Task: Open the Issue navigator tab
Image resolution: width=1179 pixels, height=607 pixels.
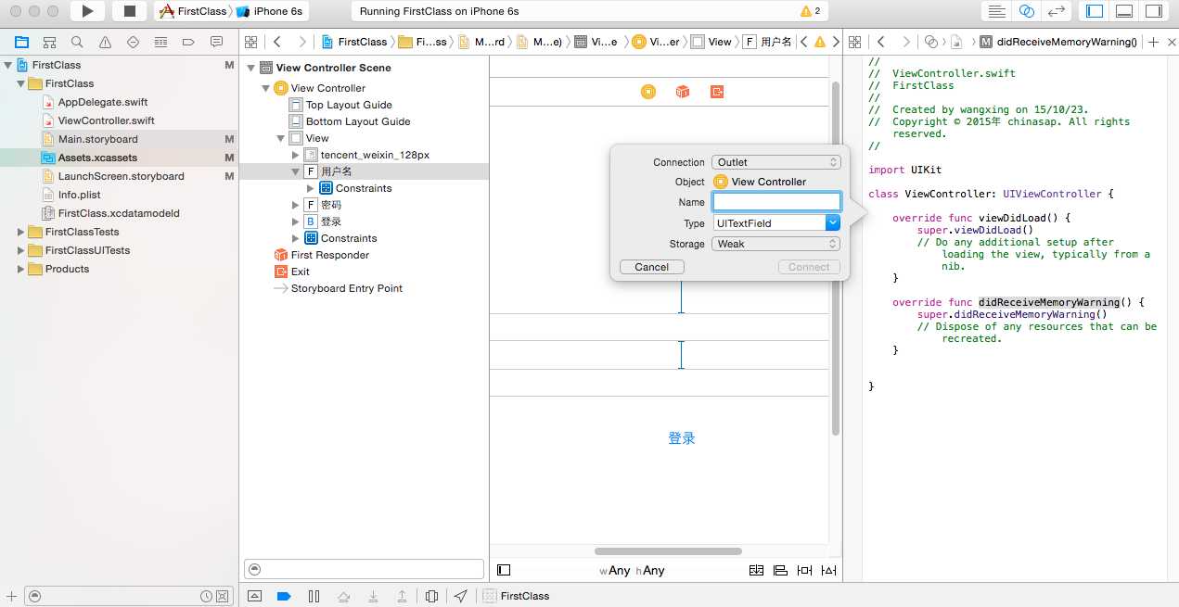Action: (105, 42)
